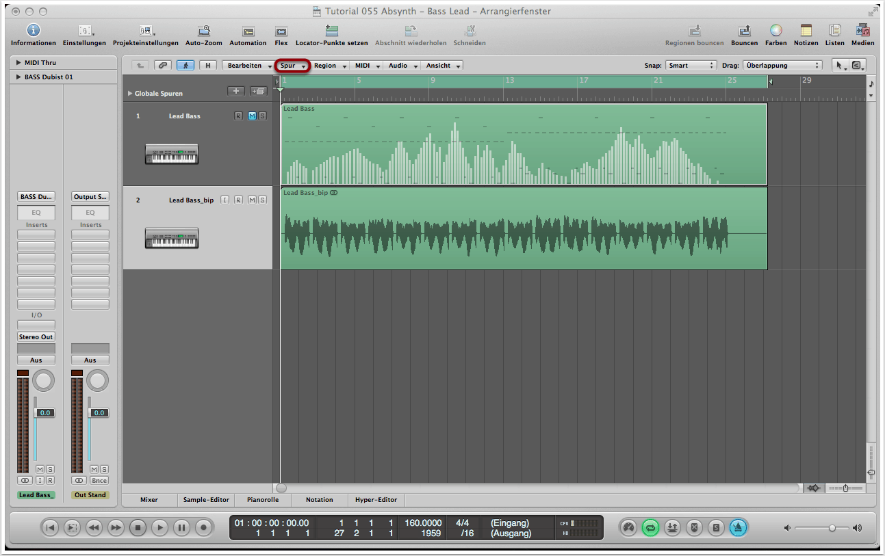The width and height of the screenshot is (885, 556).
Task: Click the Bouncen toolbar icon
Action: pos(744,31)
